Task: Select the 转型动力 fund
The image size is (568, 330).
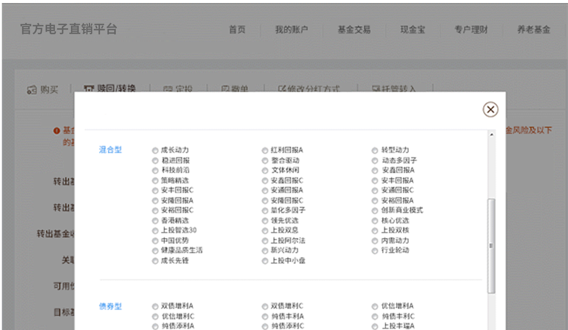Action: tap(375, 150)
